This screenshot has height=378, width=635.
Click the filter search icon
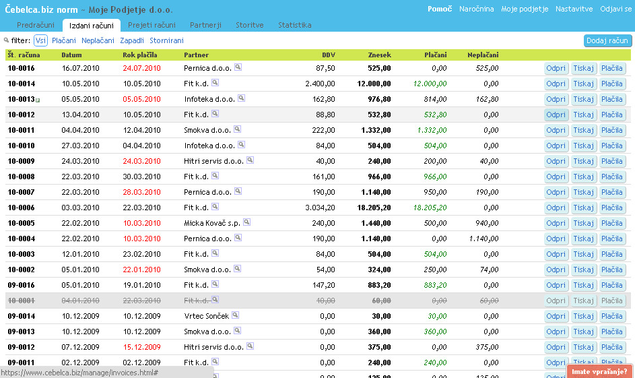7,40
